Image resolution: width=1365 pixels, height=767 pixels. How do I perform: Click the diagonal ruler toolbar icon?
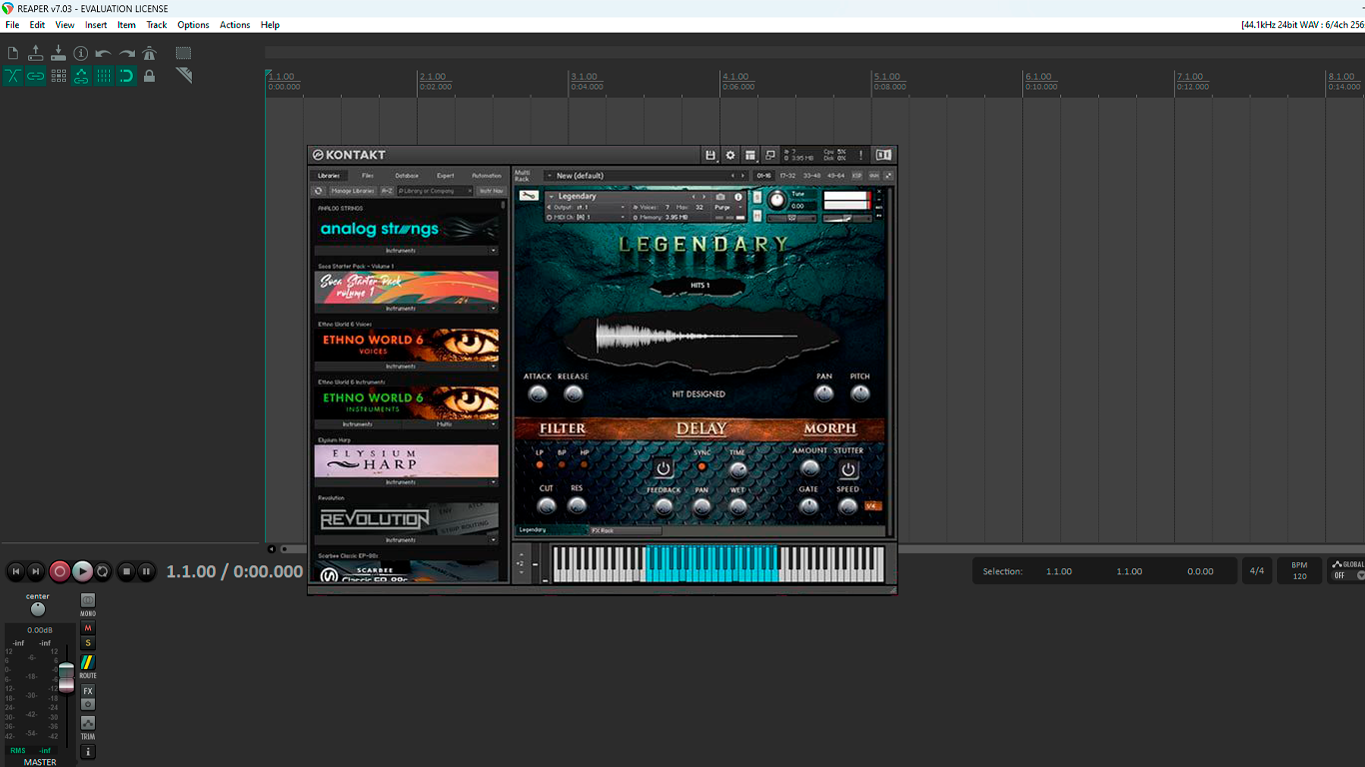tap(183, 76)
